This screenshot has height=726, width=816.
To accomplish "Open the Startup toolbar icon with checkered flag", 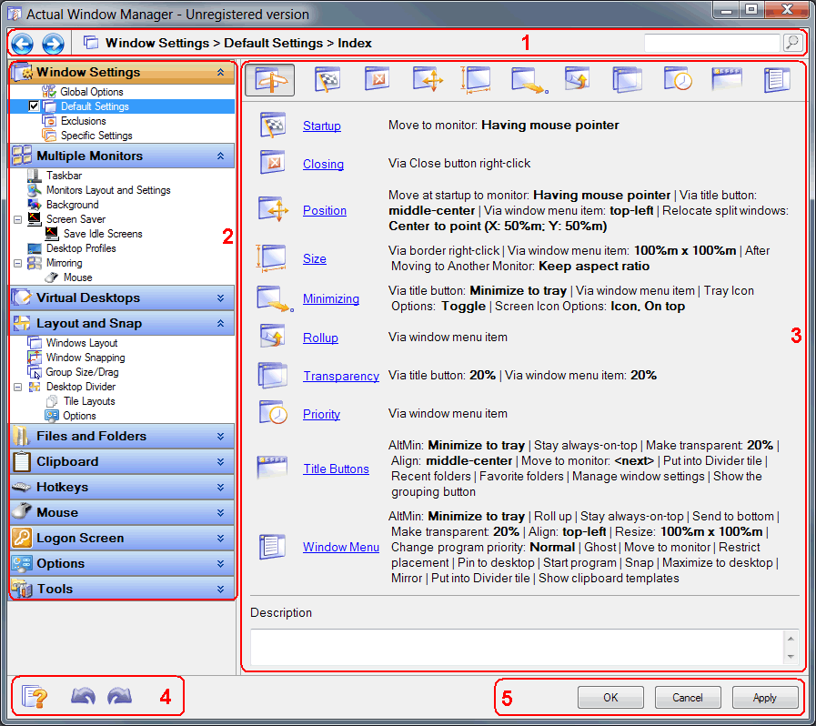I will (327, 80).
